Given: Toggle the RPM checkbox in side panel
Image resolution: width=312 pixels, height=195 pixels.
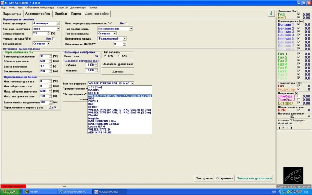Looking at the screenshot, I should point(298,110).
